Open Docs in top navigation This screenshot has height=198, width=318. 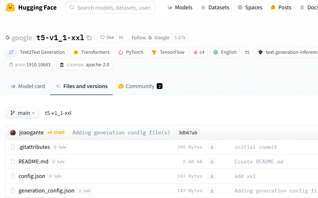pos(309,8)
